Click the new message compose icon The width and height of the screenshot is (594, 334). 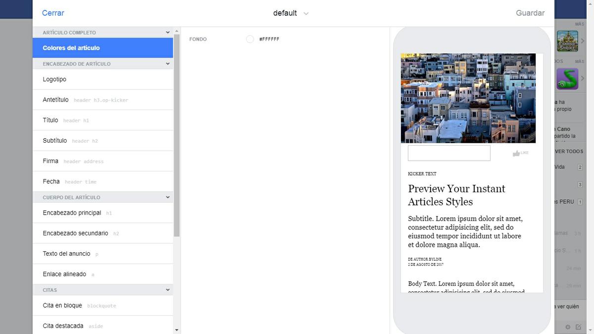tap(578, 327)
